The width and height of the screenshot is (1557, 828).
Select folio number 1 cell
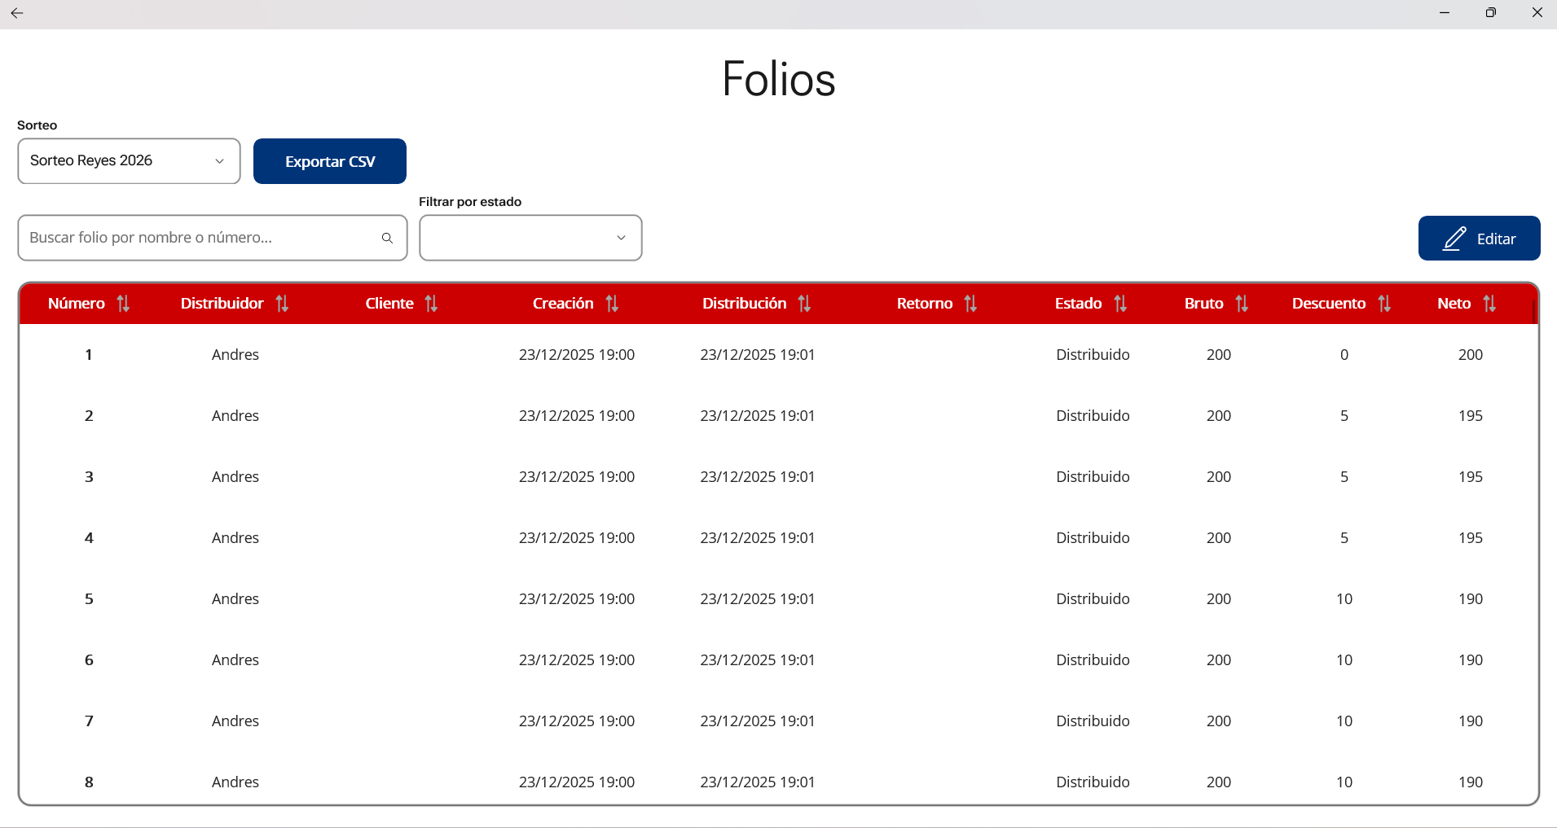(x=89, y=355)
